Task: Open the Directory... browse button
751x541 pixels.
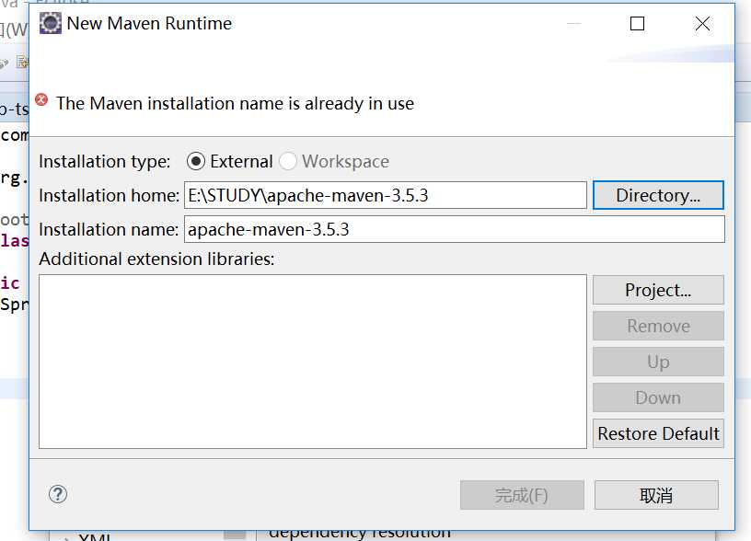Action: pos(658,195)
